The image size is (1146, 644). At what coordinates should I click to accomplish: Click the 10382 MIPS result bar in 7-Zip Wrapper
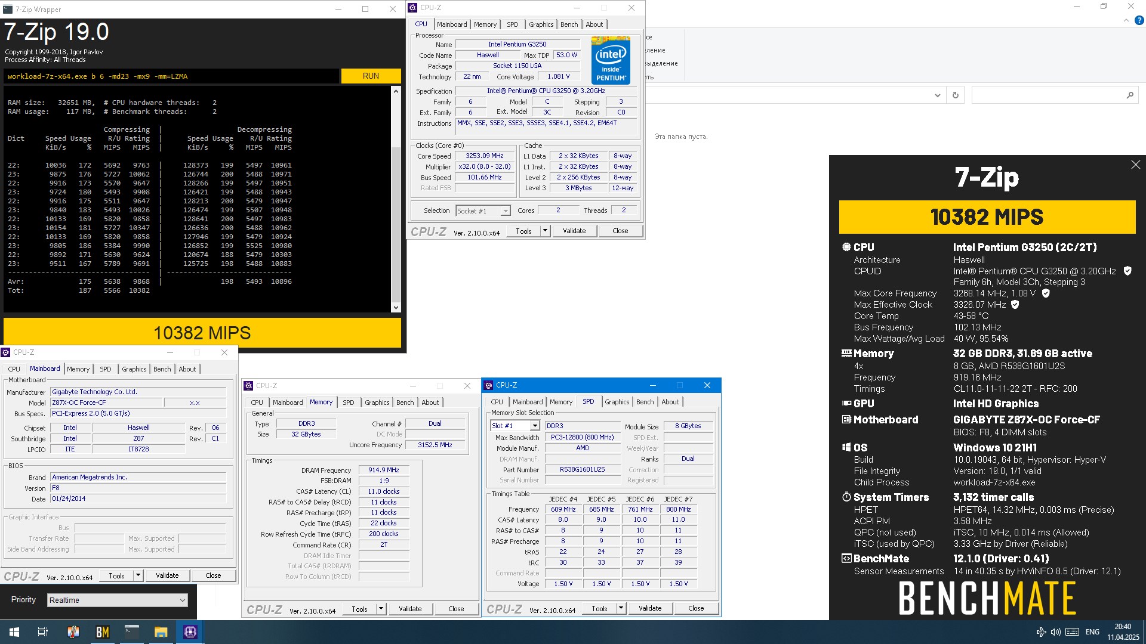point(202,333)
